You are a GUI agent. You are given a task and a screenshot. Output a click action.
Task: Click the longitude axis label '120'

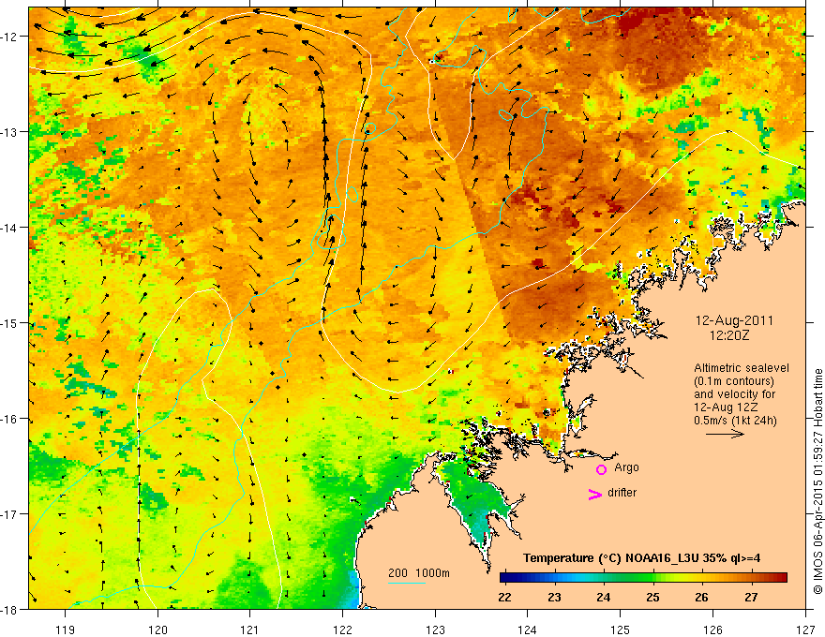pyautogui.click(x=157, y=630)
